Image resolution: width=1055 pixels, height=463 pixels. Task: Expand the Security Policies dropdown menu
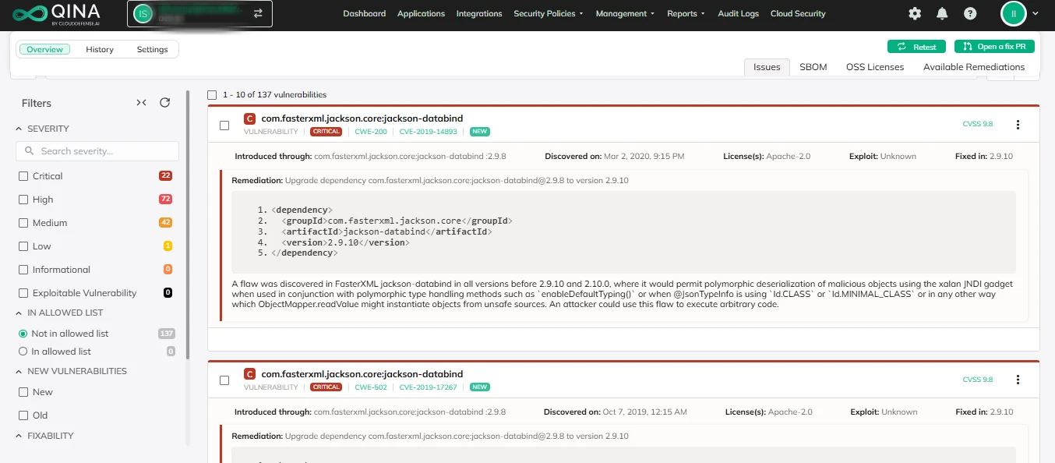(x=549, y=14)
